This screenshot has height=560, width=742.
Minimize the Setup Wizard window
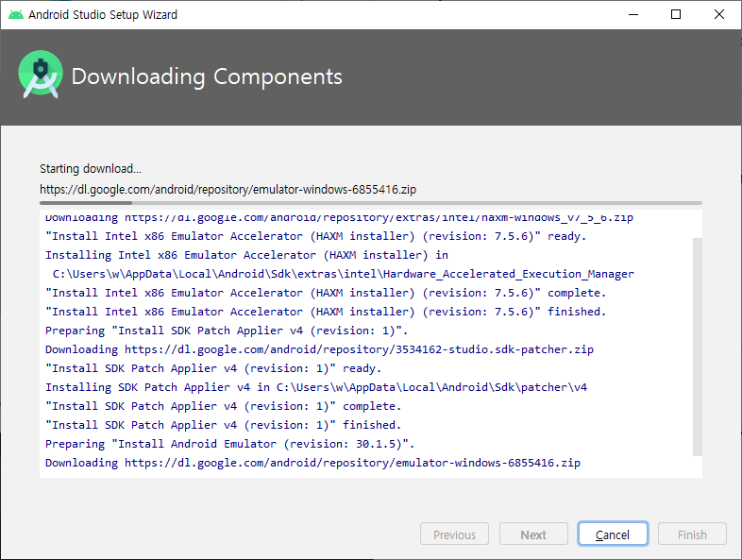(633, 15)
